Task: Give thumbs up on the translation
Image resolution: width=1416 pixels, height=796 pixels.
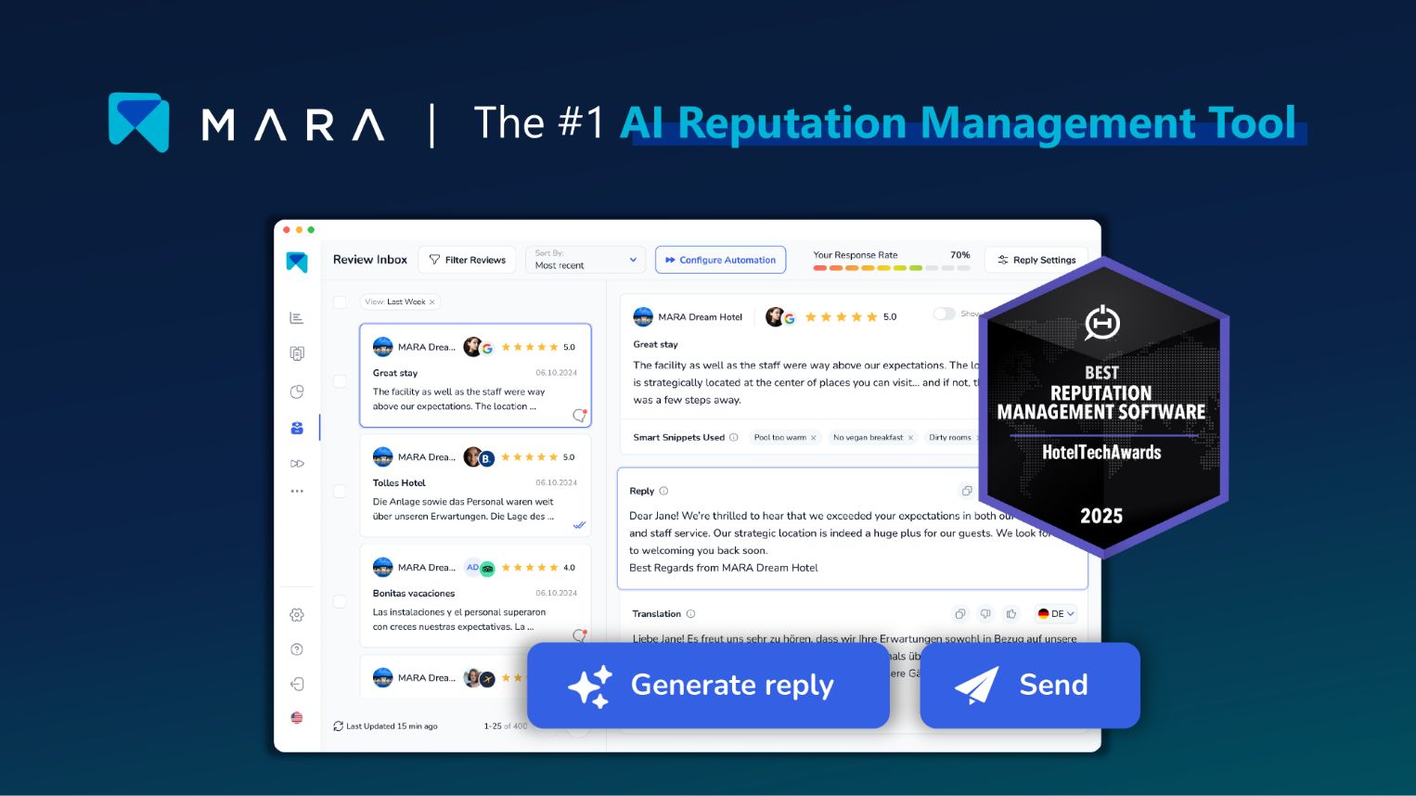Action: pyautogui.click(x=1011, y=614)
